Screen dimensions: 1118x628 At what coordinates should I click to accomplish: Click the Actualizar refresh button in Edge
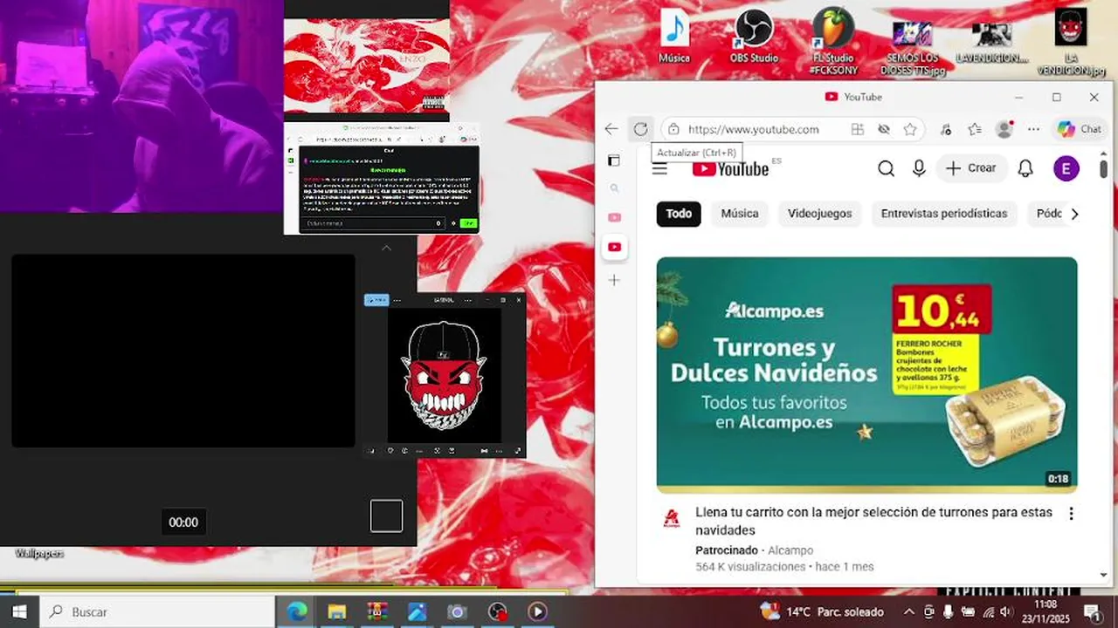(x=640, y=129)
